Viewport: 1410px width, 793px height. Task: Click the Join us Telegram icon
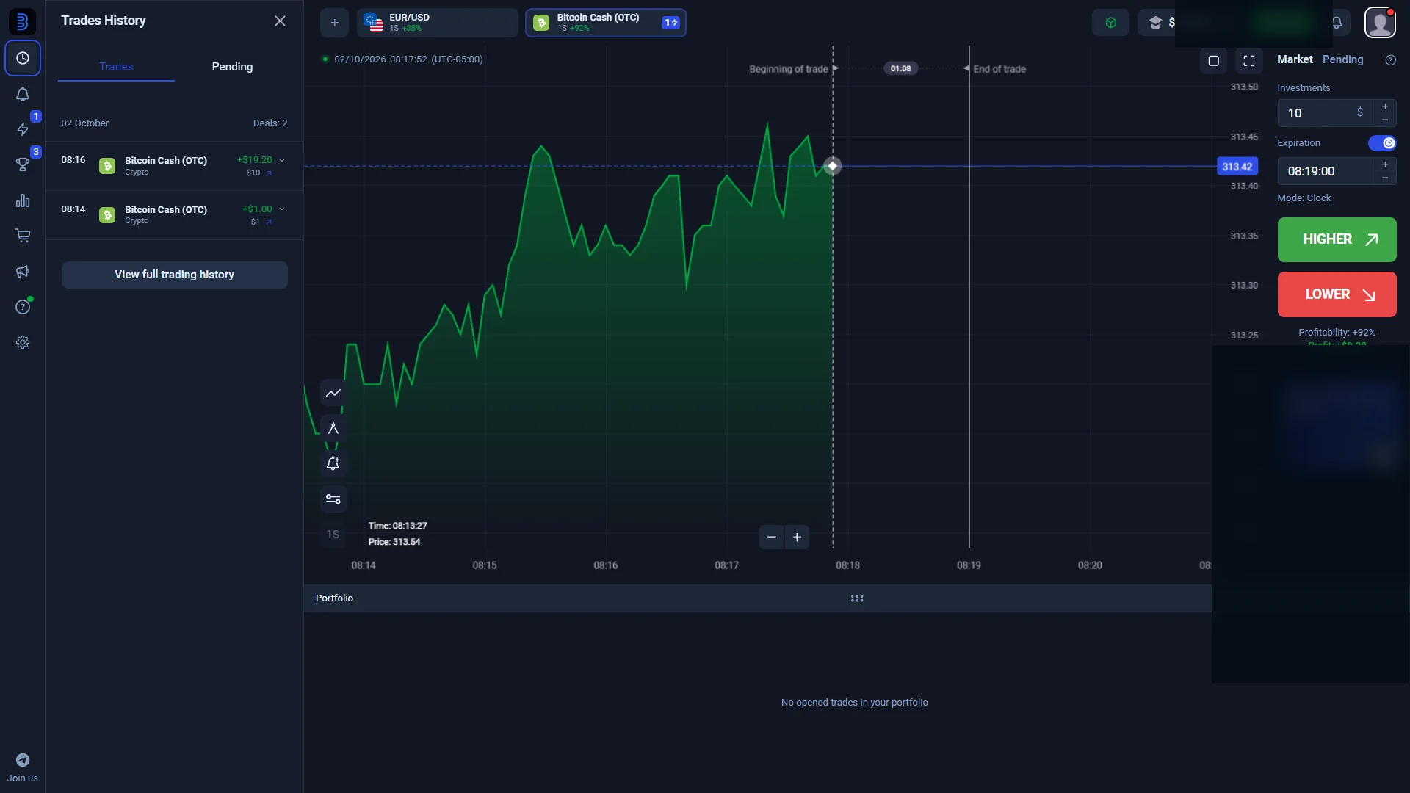(x=23, y=760)
